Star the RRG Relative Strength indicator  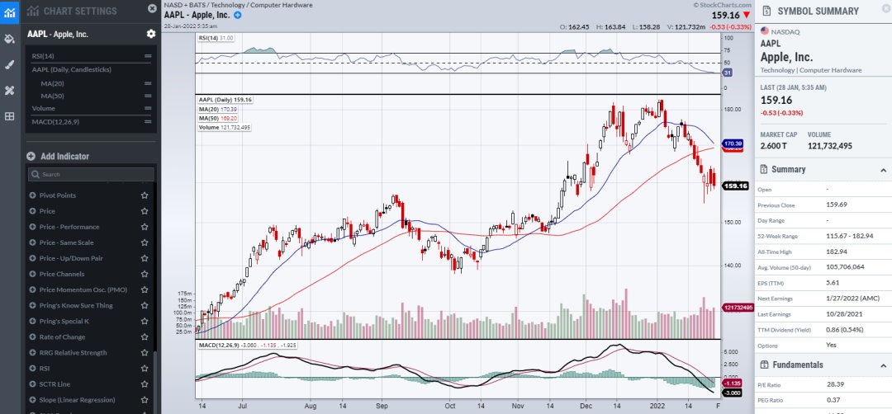click(145, 353)
